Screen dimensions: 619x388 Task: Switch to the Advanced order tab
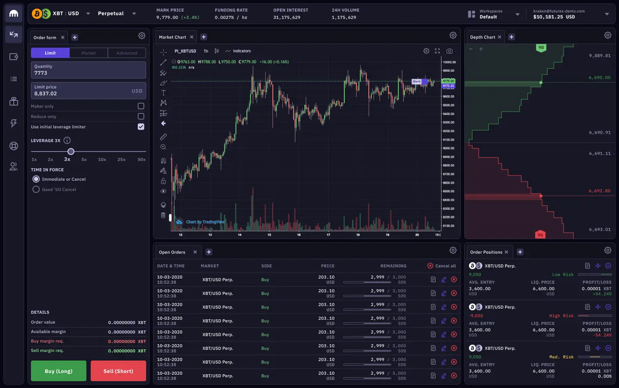127,53
